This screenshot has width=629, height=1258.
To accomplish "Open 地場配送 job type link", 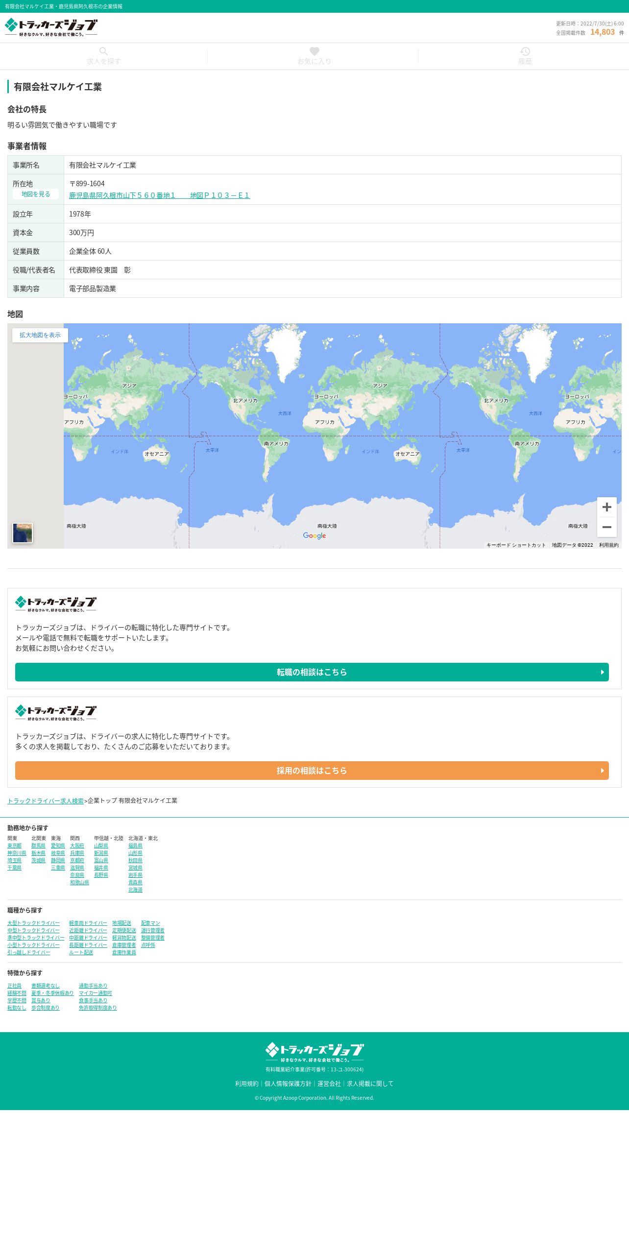I will 121,923.
